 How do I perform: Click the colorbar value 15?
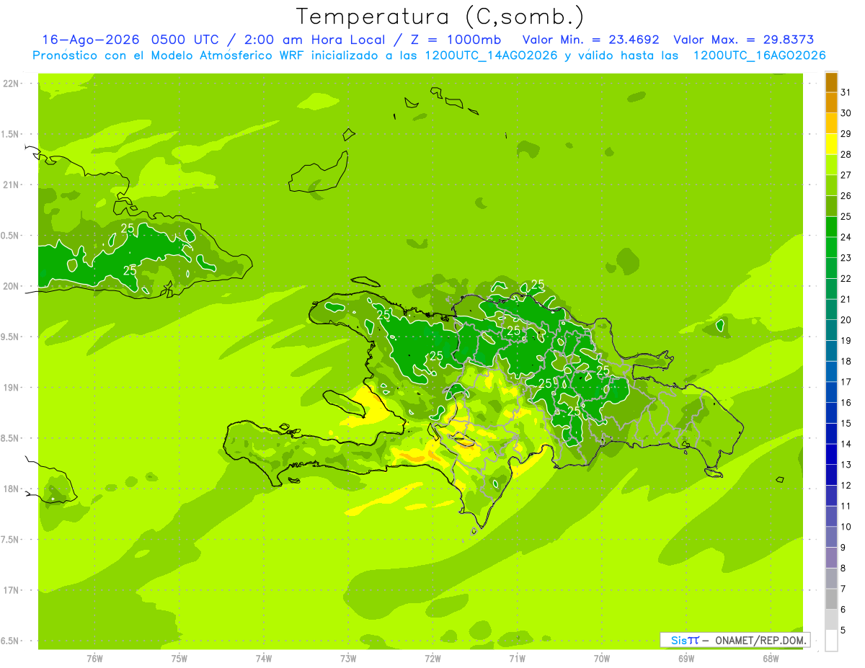point(846,423)
